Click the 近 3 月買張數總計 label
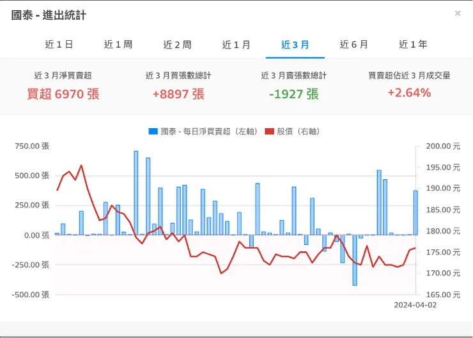Screen dimensions: 473x338 pyautogui.click(x=178, y=75)
